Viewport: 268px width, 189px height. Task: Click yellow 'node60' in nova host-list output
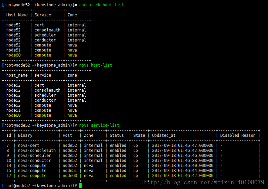pyautogui.click(x=13, y=115)
